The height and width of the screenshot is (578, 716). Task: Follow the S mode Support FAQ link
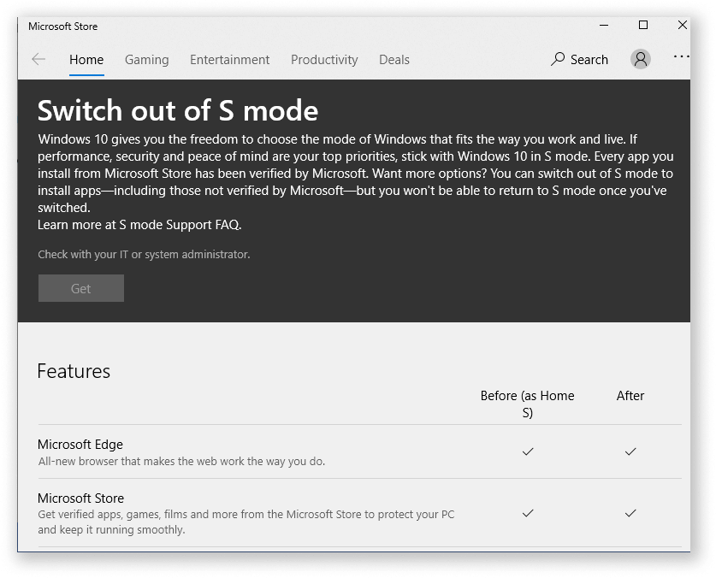180,225
